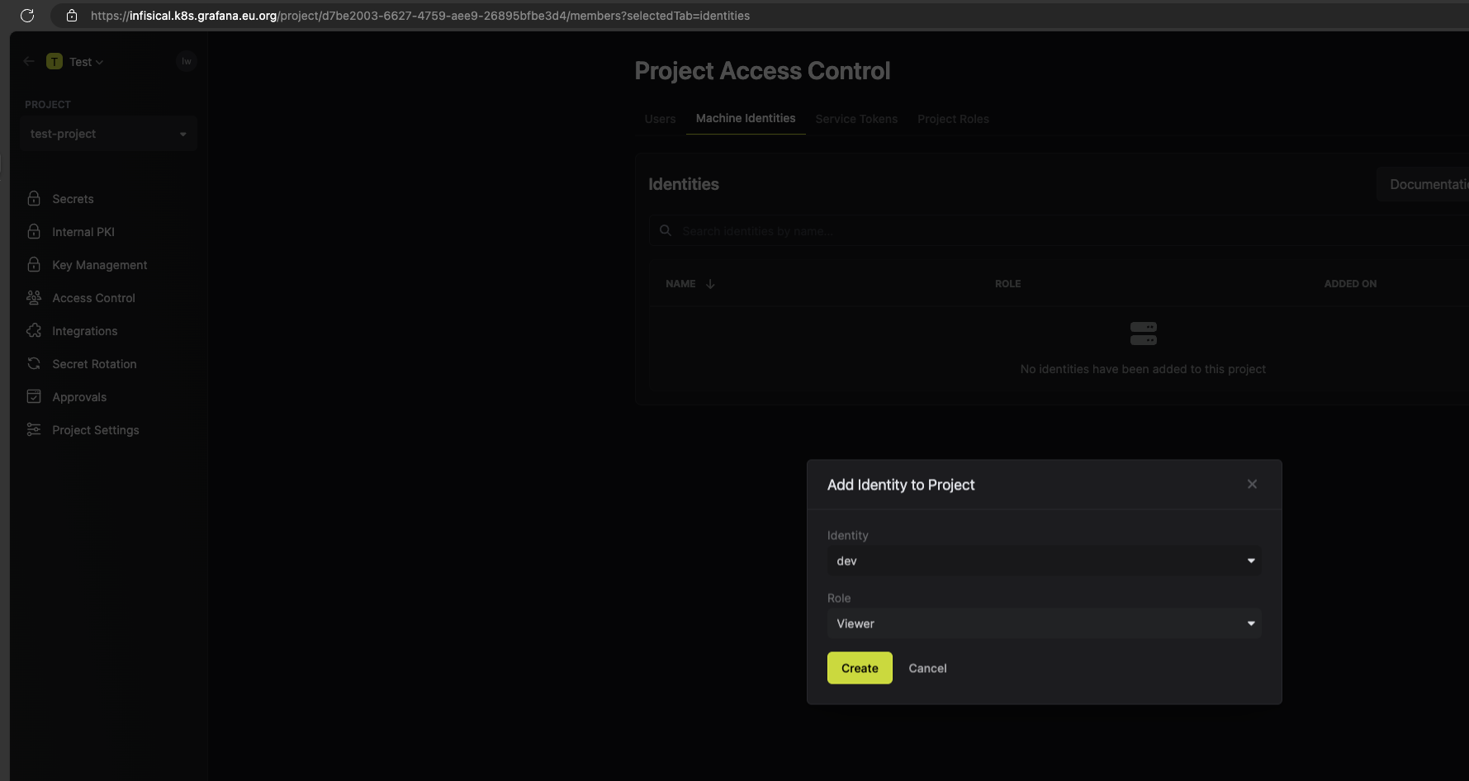Click the Key Management lock icon
The height and width of the screenshot is (781, 1469).
34,264
